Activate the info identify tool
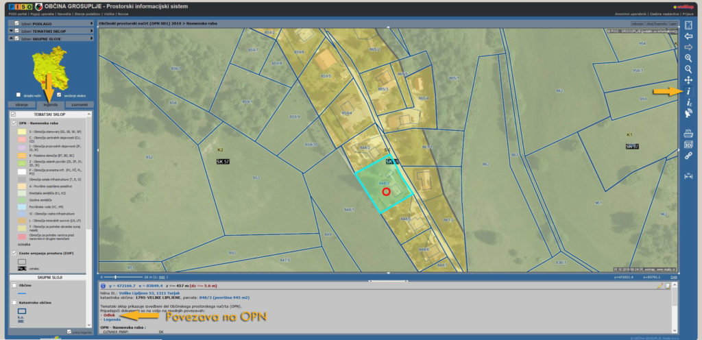702x340 pixels. [x=688, y=91]
